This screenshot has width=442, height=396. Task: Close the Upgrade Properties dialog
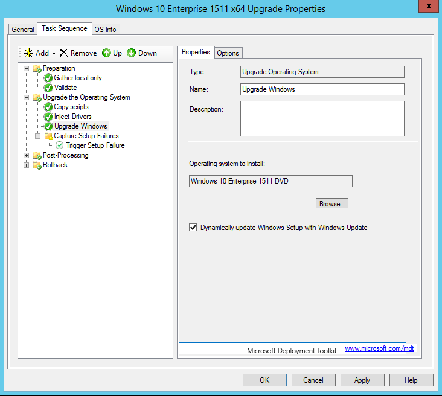point(429,6)
